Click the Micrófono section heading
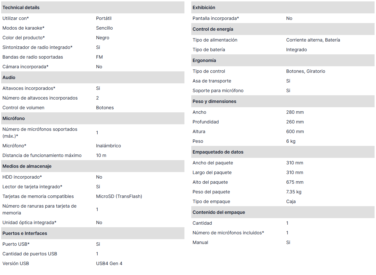The image size is (376, 275). tap(14, 119)
